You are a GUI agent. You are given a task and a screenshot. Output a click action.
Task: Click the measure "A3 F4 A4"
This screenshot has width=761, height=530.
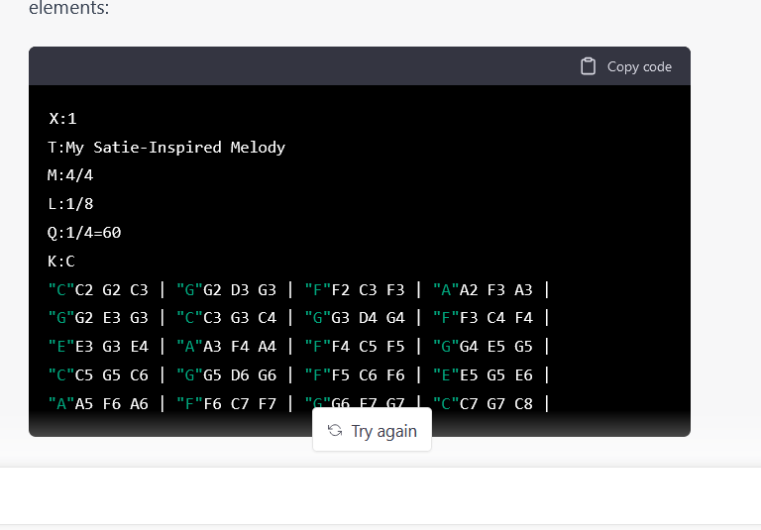239,347
